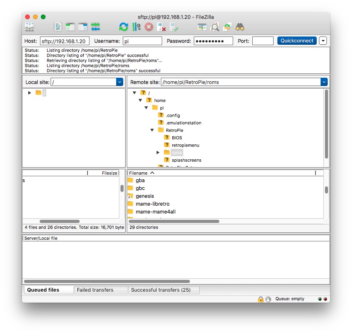Screen dimensions: 352x334
Task: Focus the Port input field
Action: 263,41
